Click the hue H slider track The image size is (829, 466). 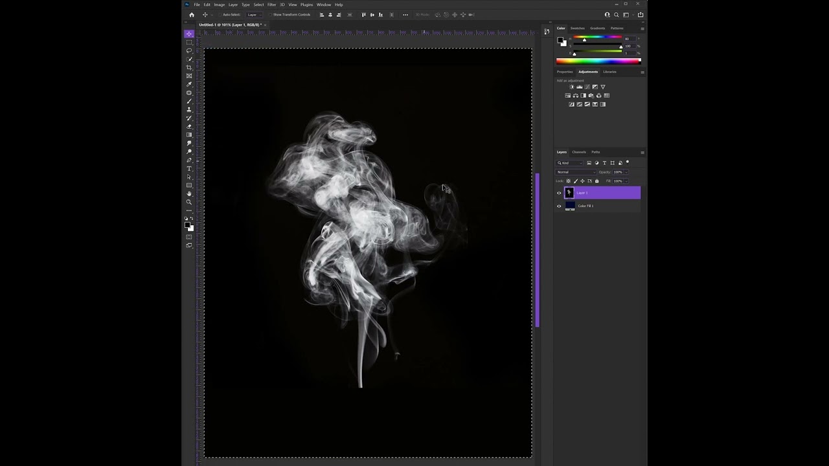[597, 38]
